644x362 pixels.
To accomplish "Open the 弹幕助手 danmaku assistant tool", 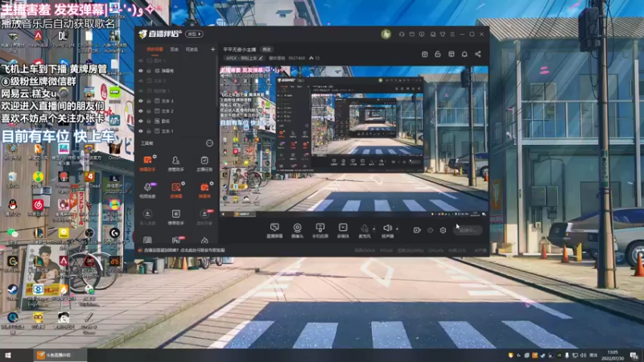I will pyautogui.click(x=147, y=162).
